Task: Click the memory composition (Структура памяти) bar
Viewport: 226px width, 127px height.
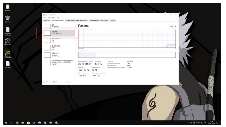Action: (127, 55)
